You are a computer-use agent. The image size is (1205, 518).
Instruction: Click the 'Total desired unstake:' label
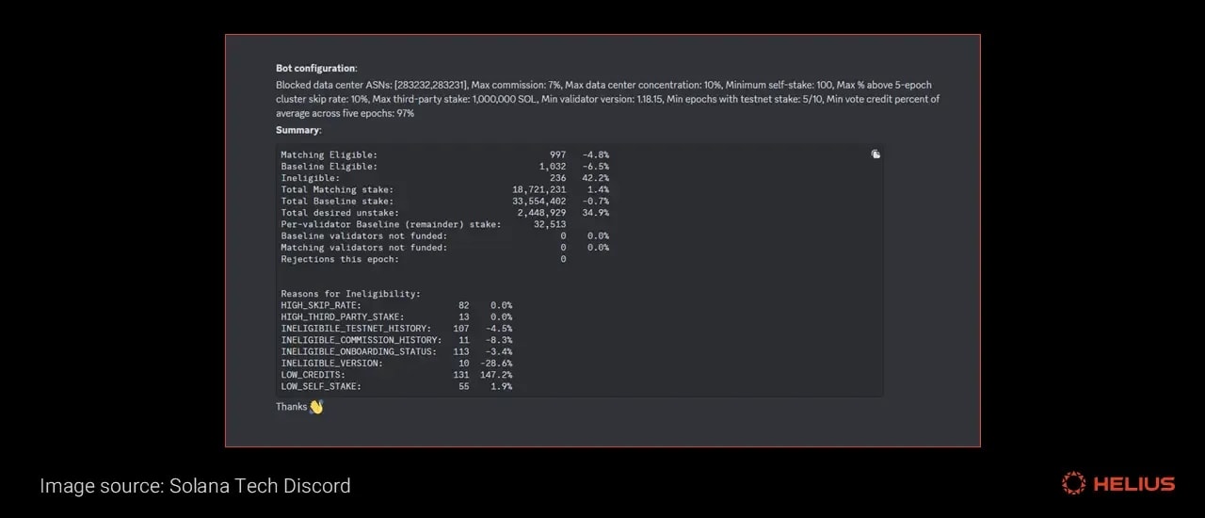point(340,213)
